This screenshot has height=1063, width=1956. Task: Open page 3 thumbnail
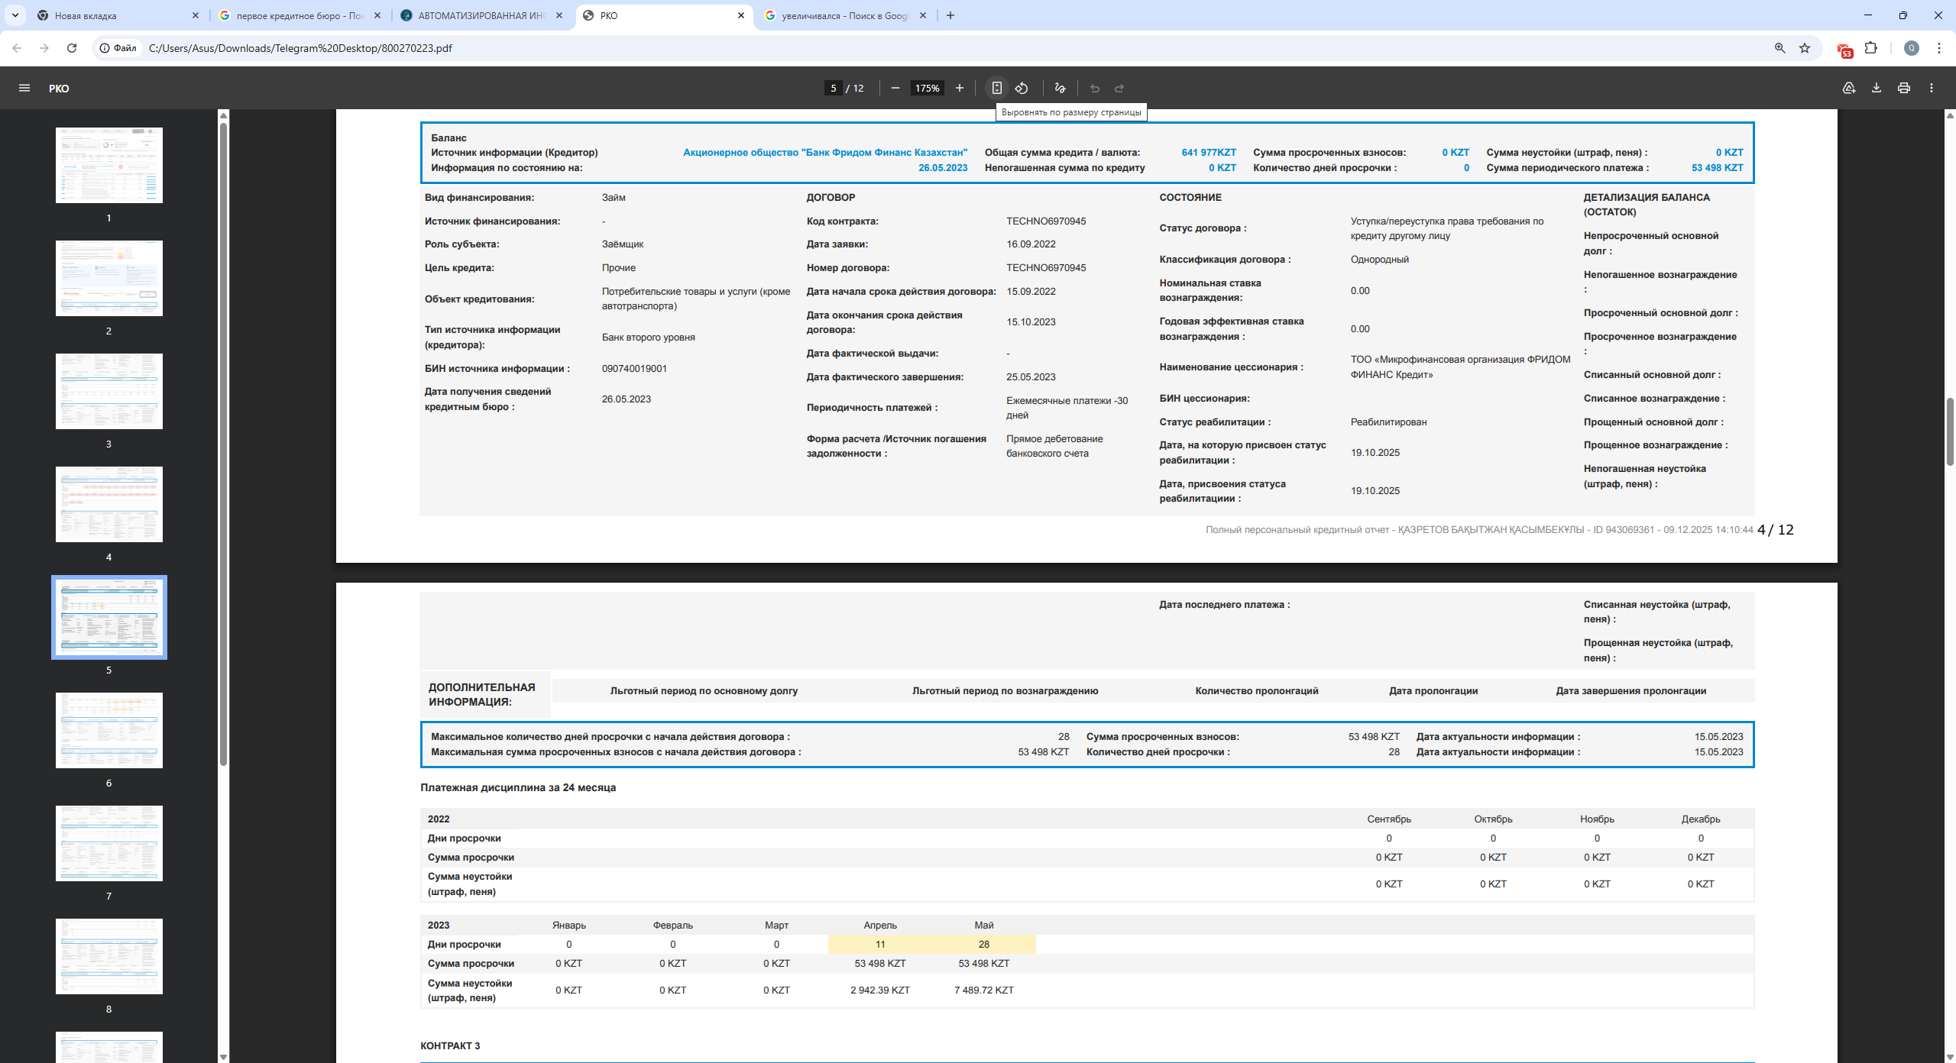coord(108,391)
